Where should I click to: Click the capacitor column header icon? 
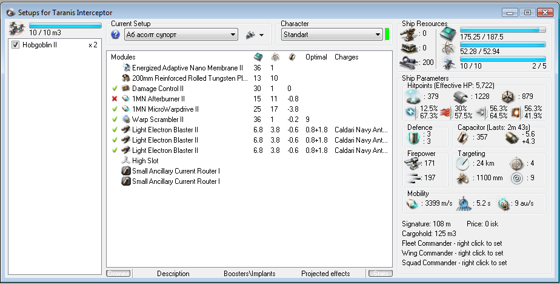[x=292, y=57]
